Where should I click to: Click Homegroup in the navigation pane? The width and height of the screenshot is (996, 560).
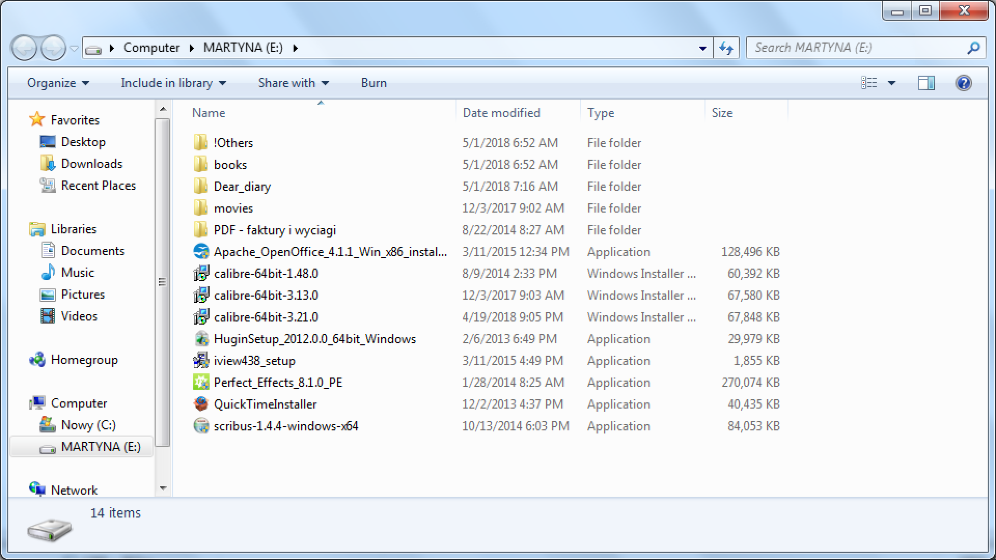tap(84, 359)
